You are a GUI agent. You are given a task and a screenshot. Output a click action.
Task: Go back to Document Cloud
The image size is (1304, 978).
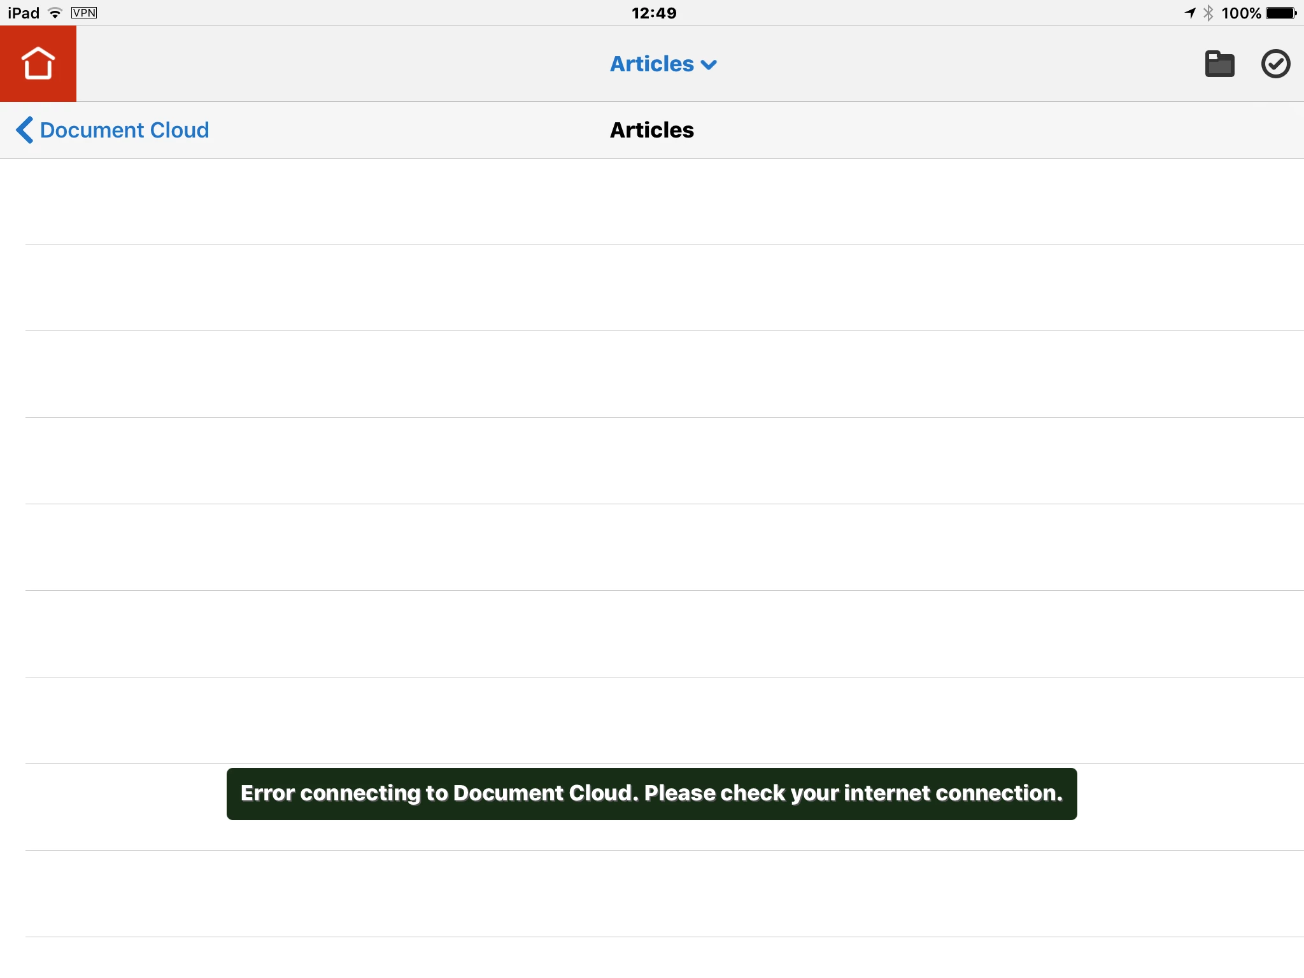pos(124,130)
